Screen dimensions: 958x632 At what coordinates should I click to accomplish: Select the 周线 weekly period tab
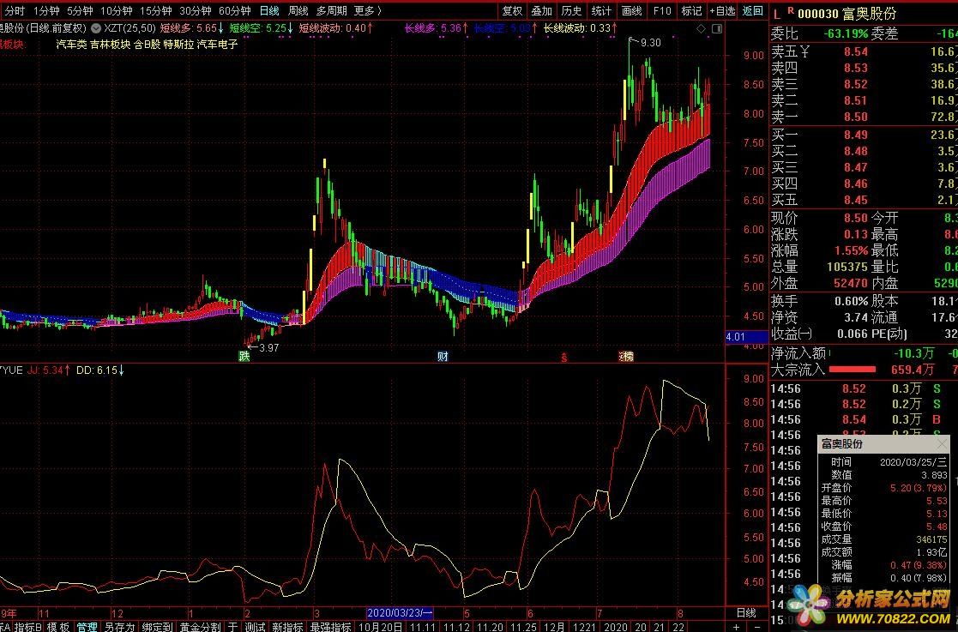298,10
